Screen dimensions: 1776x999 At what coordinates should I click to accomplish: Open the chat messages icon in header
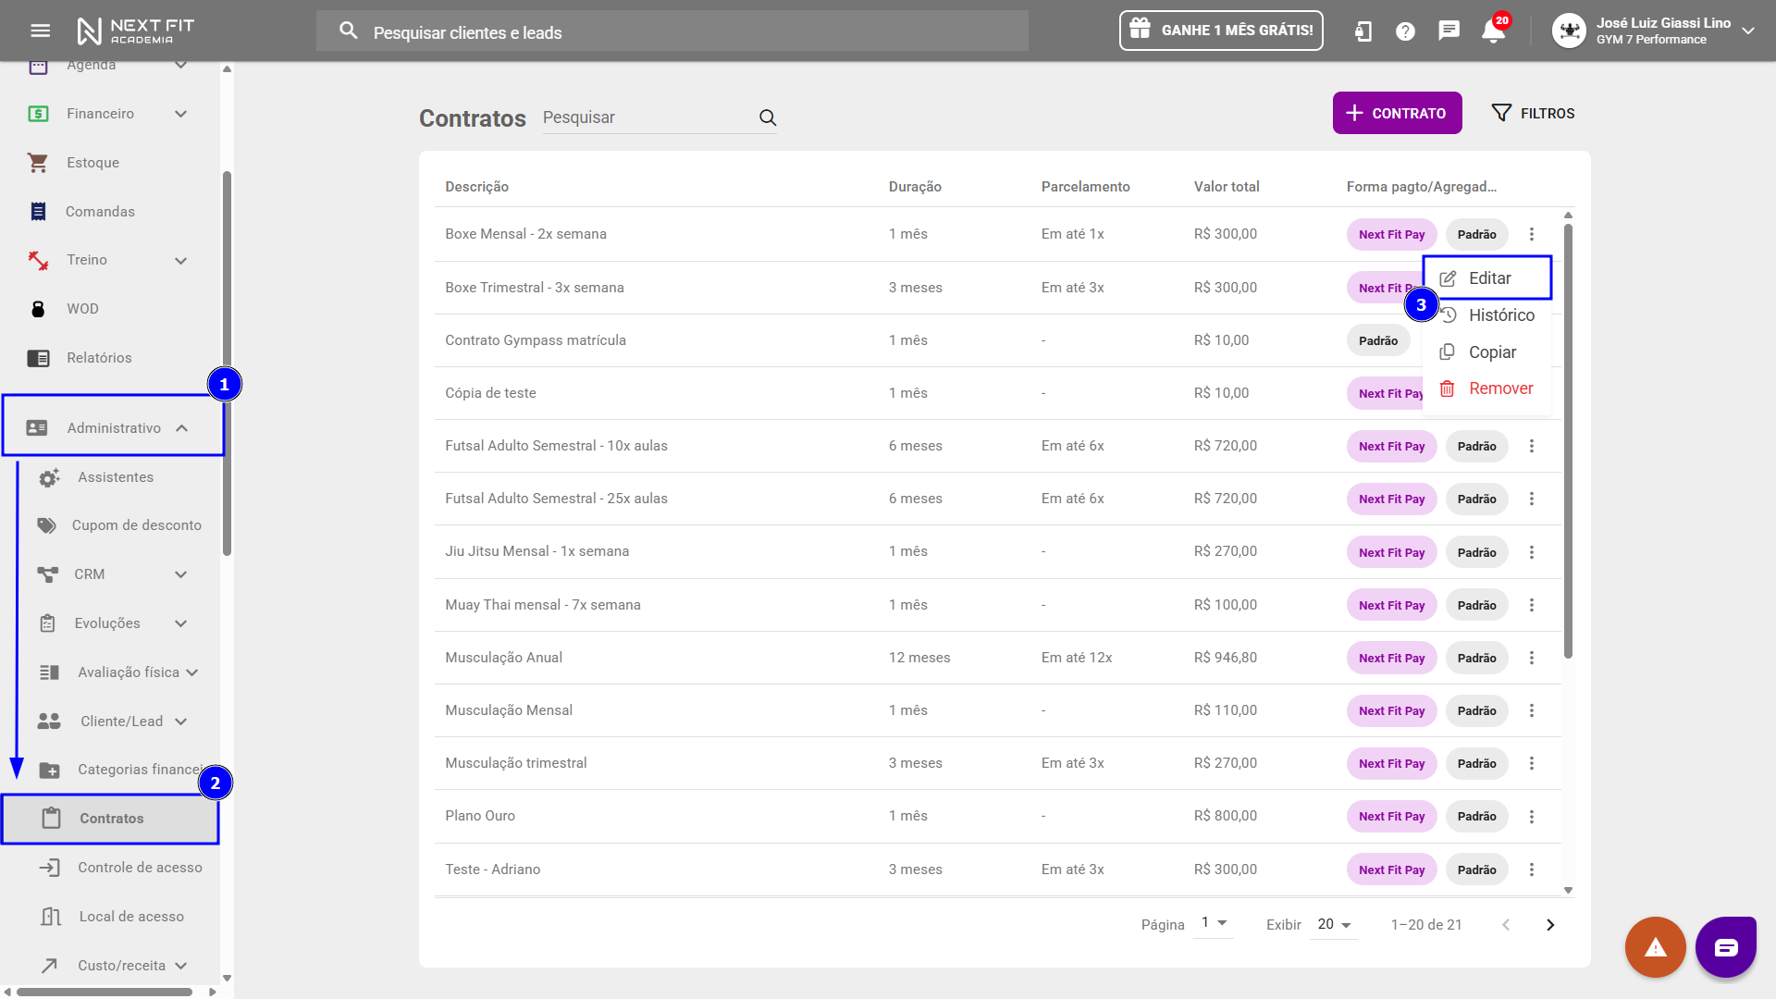coord(1449,31)
